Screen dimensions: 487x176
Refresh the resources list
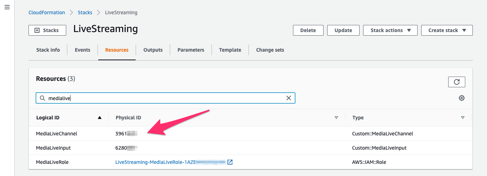pos(456,82)
